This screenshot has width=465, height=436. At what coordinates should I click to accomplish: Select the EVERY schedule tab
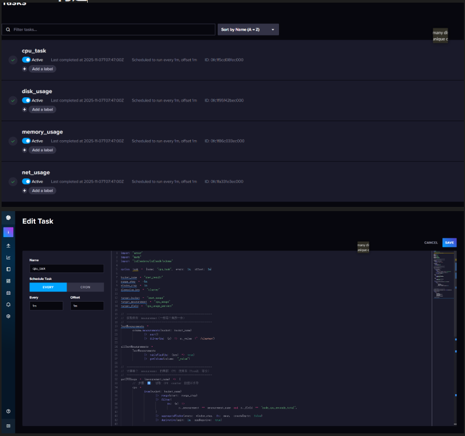coord(48,287)
